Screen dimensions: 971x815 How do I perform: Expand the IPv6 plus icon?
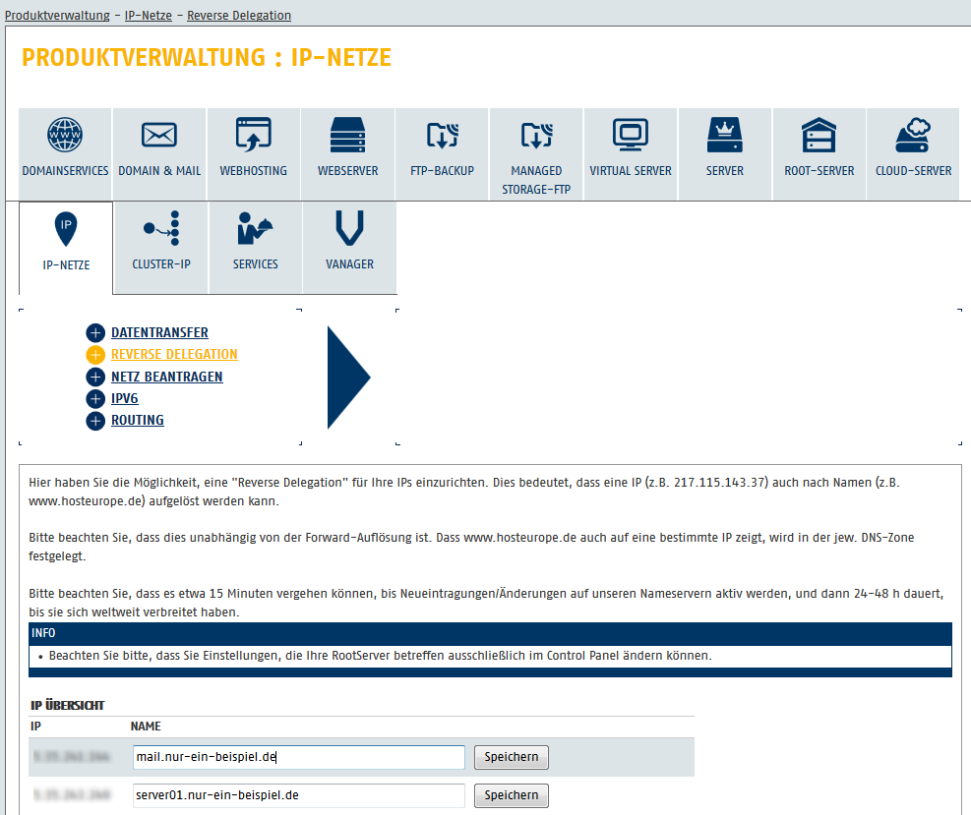95,399
